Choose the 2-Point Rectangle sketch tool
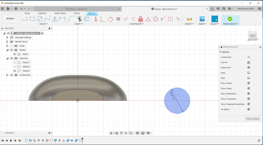 (x=32, y=19)
